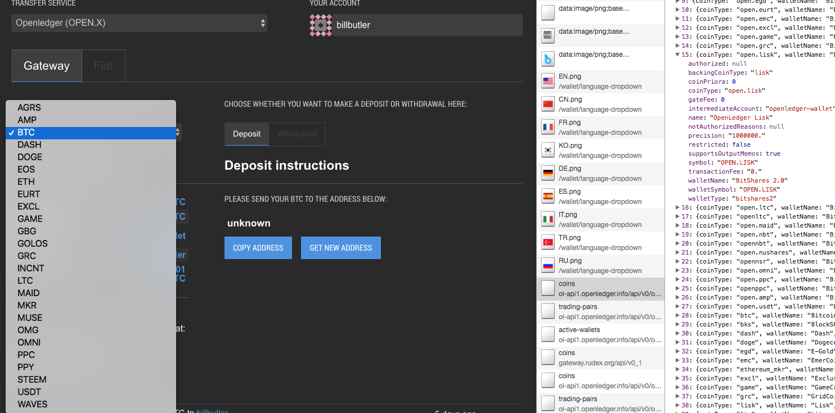Select the RU.png Russia flag thumbnail
835x413 pixels.
click(548, 266)
